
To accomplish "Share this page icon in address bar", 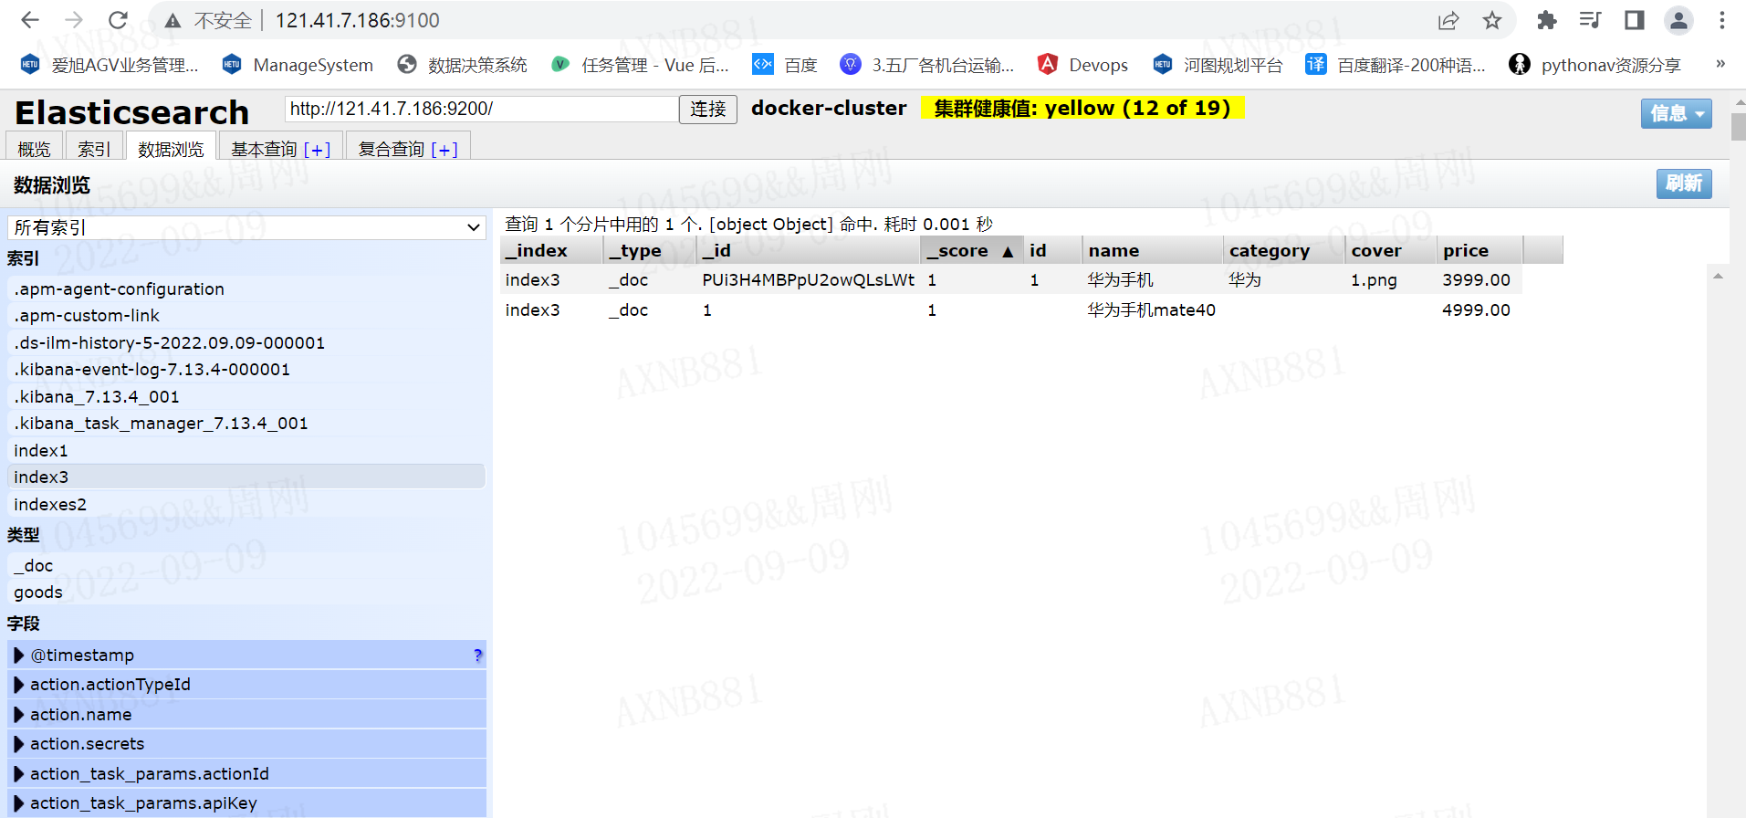I will pos(1448,20).
